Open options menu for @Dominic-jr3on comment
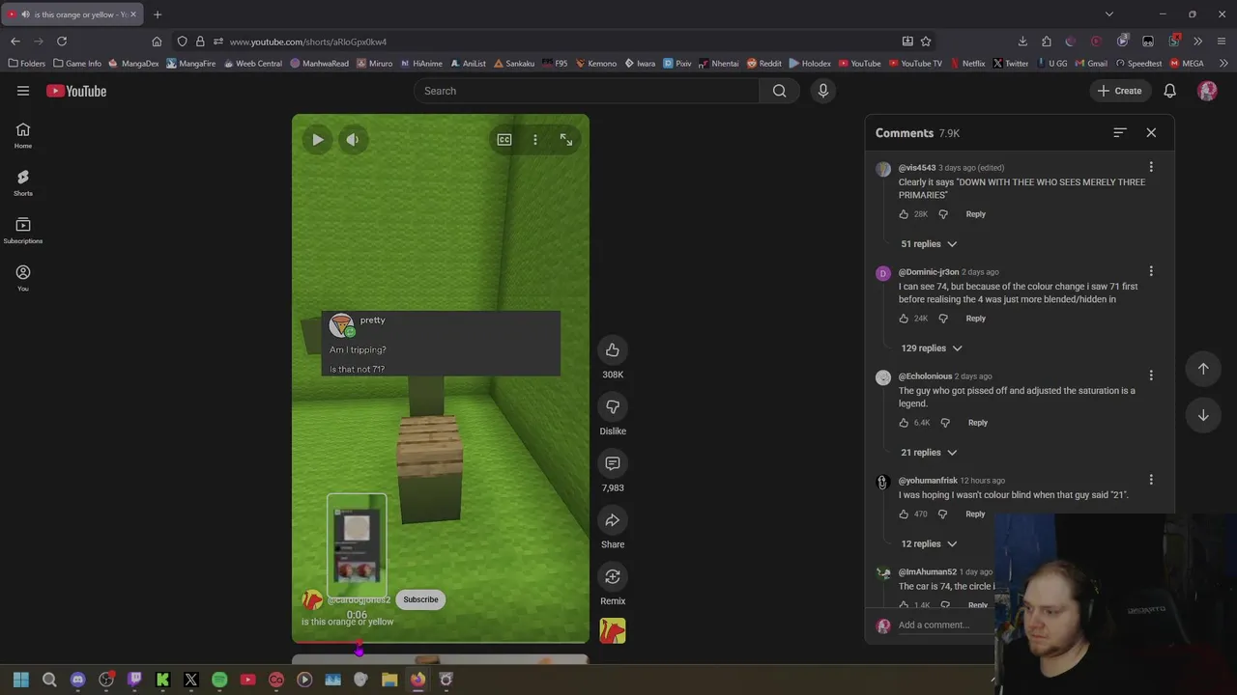This screenshot has width=1237, height=695. coord(1151,271)
